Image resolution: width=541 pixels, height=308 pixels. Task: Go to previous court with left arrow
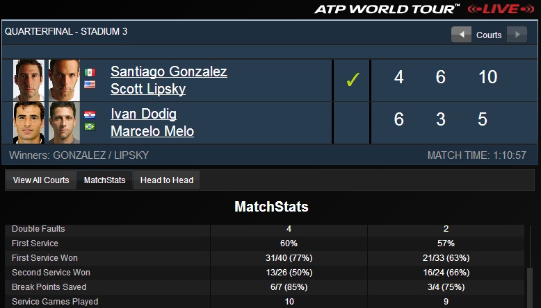click(x=461, y=35)
